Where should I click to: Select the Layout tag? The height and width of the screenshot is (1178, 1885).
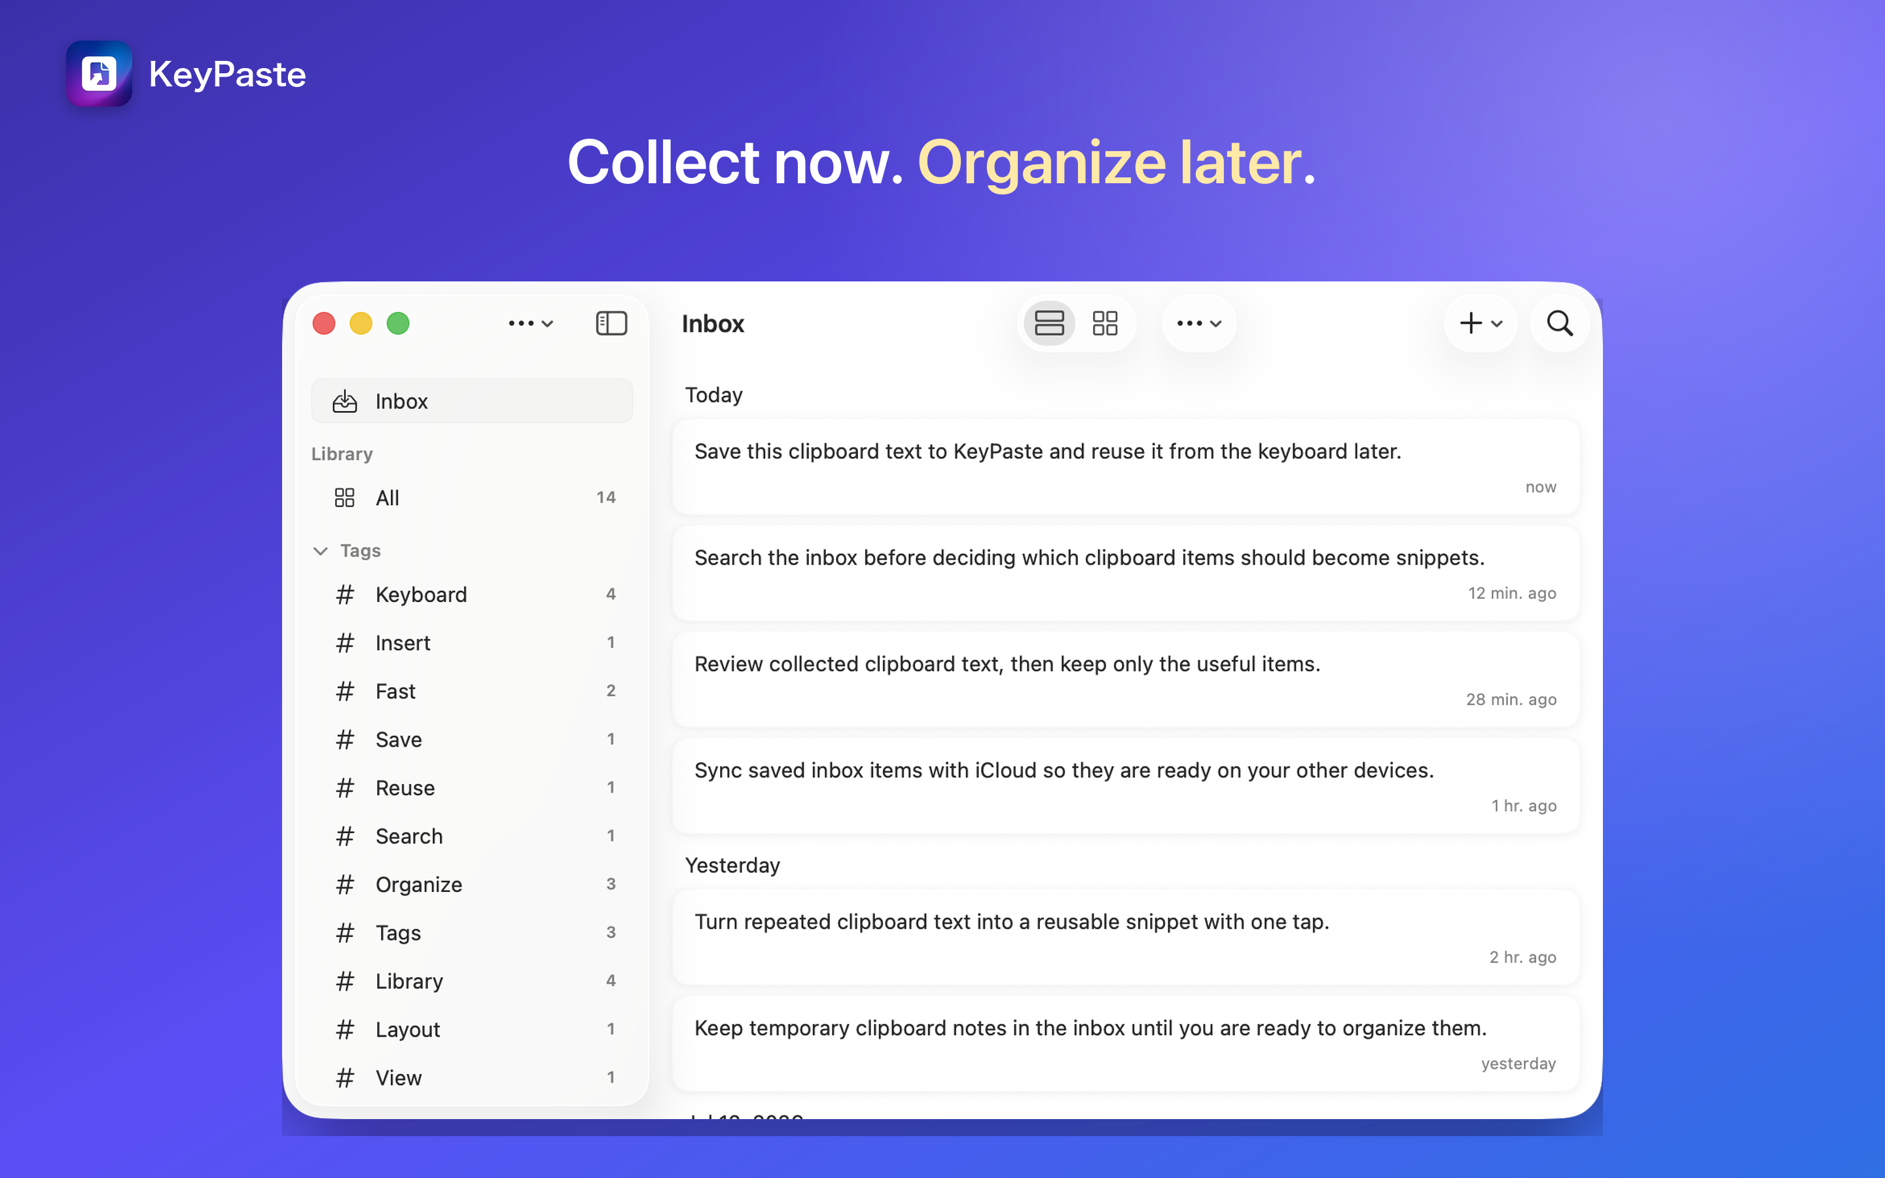[472, 1029]
